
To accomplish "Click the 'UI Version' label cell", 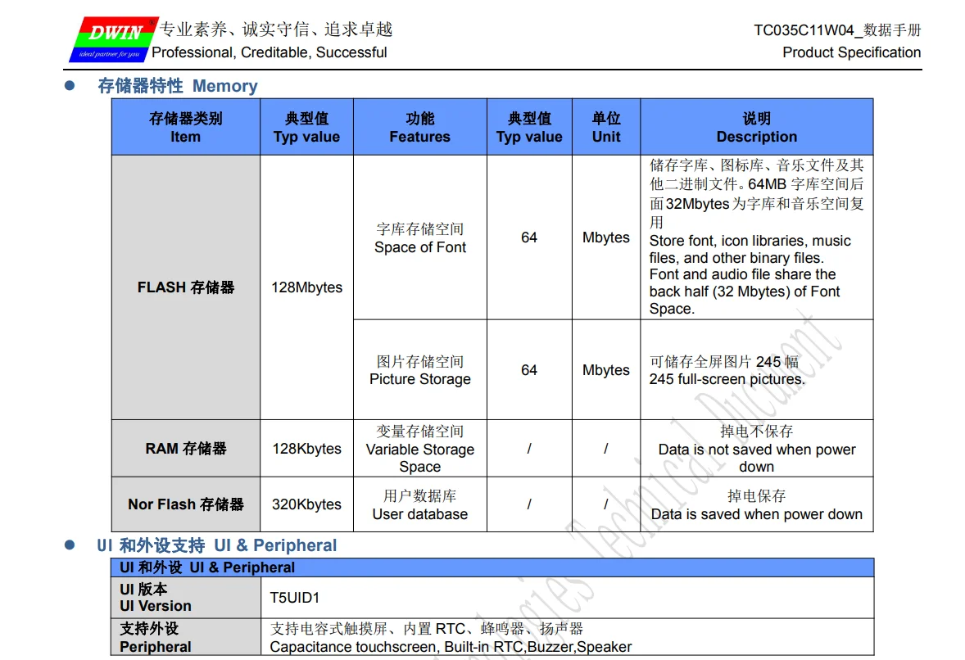I will (186, 597).
